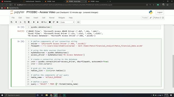
Task: Click the Windows search box
Action: coord(20,95)
